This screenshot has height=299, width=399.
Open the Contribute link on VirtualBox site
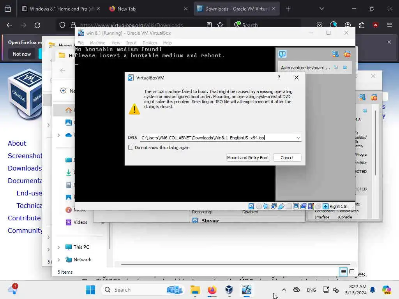point(24,218)
